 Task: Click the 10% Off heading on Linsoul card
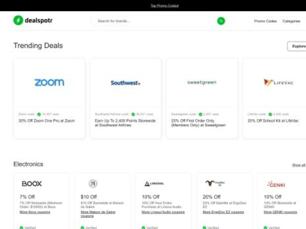coord(150,197)
